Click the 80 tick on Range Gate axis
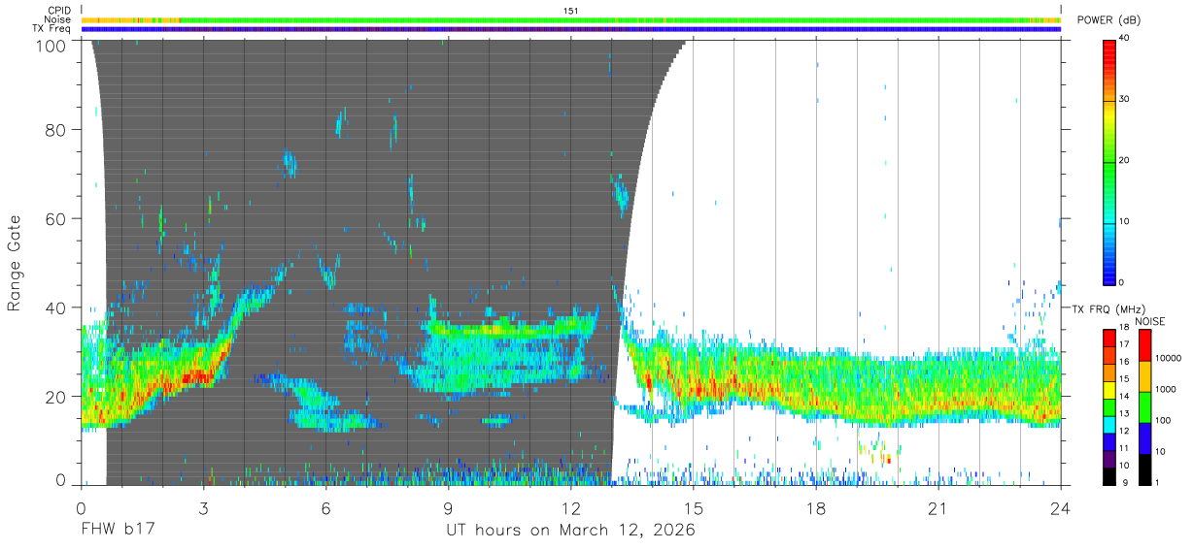The width and height of the screenshot is (1193, 550). (x=55, y=130)
